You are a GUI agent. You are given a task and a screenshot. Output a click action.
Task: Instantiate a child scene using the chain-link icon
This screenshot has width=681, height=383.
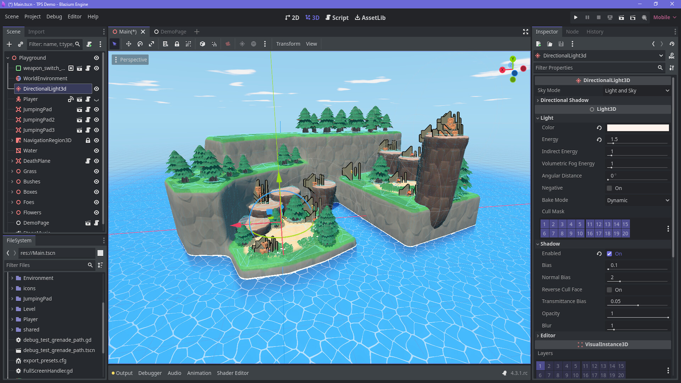click(20, 44)
